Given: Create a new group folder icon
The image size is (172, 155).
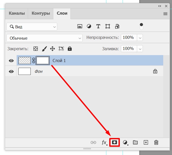Looking at the screenshot, I should pos(135,142).
